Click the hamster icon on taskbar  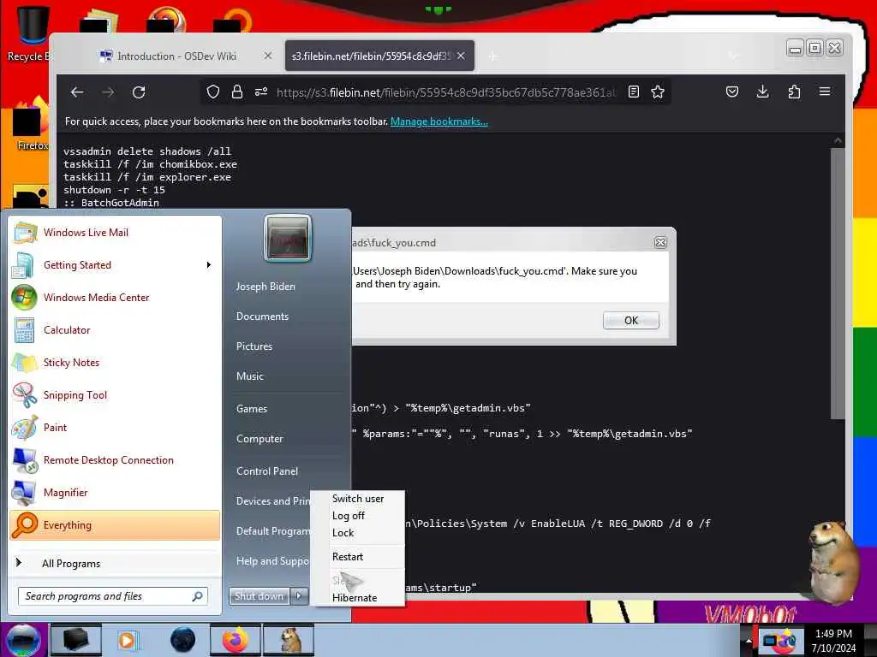289,640
